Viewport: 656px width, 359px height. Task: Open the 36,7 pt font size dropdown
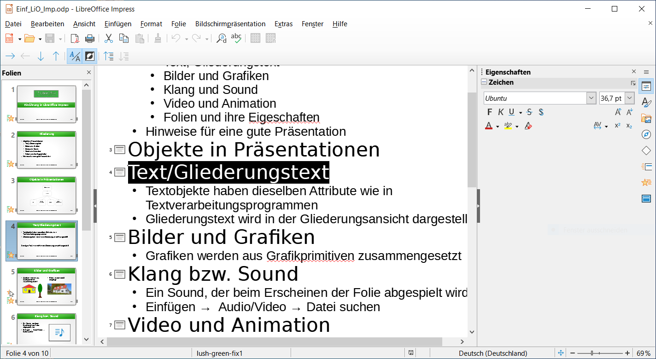630,98
